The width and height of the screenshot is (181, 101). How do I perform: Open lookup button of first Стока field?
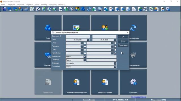pyautogui.click(x=82, y=43)
